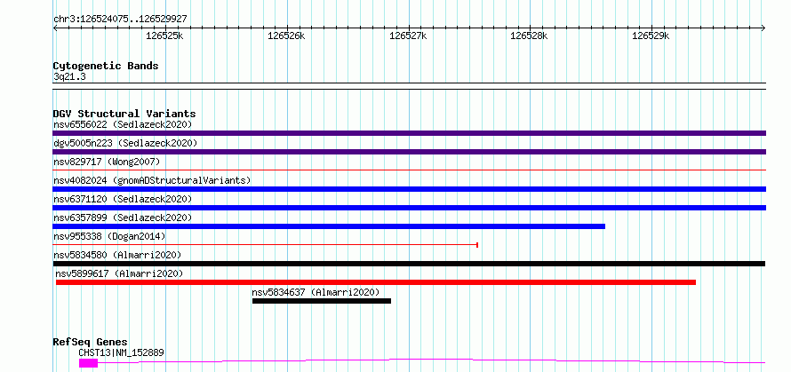Click the ruler's right arrowhead
The width and height of the screenshot is (791, 372).
click(x=763, y=28)
